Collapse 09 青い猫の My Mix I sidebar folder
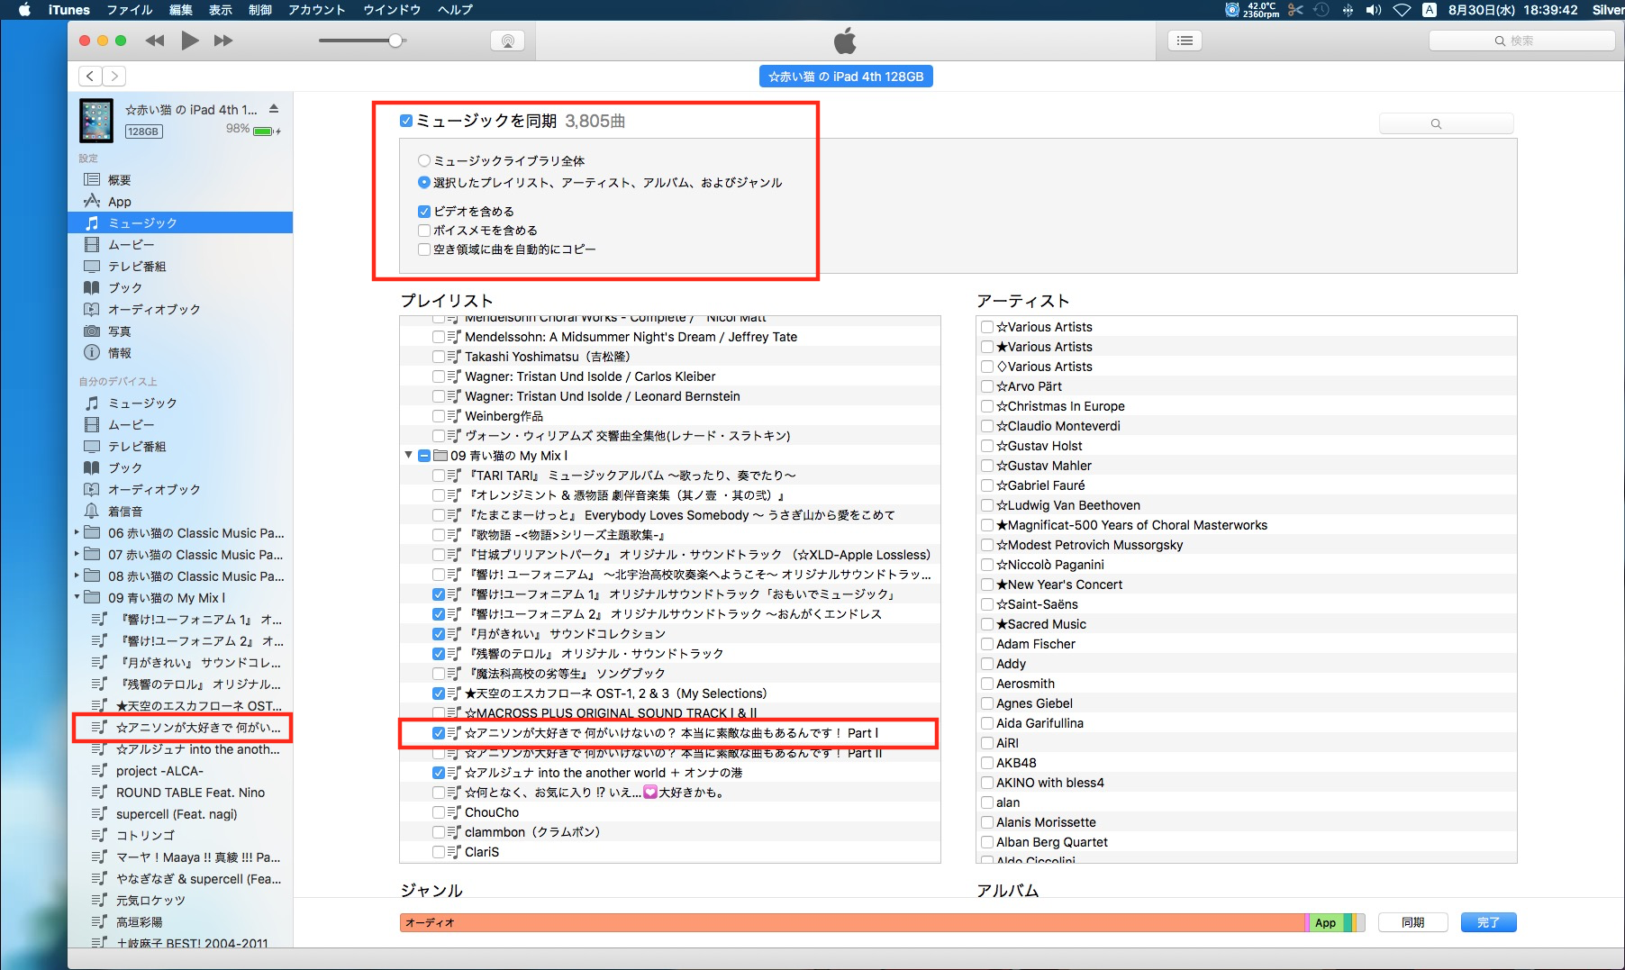 coord(77,598)
